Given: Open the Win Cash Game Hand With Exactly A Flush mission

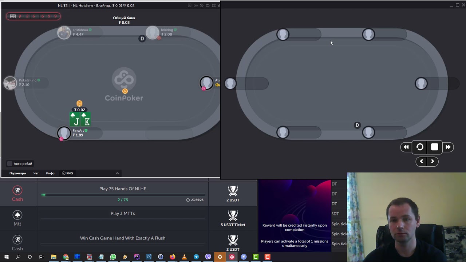Looking at the screenshot, I should [x=123, y=238].
